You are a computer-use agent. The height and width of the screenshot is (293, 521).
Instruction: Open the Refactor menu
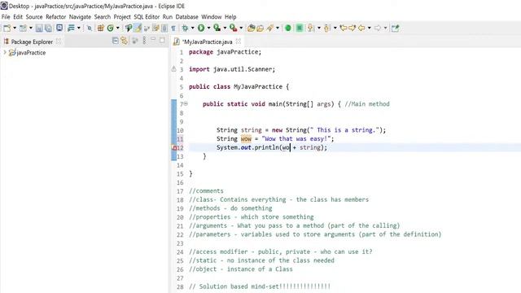coord(56,16)
